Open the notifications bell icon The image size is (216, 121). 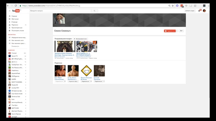(x=199, y=10)
